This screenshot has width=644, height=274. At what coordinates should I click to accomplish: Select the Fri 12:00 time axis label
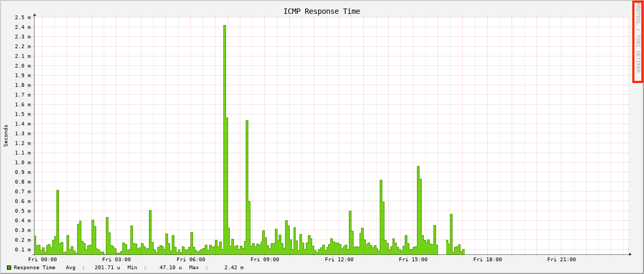339,260
